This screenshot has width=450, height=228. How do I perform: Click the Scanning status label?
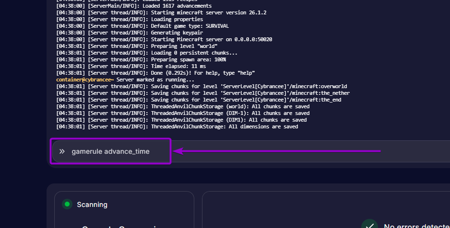tap(92, 205)
